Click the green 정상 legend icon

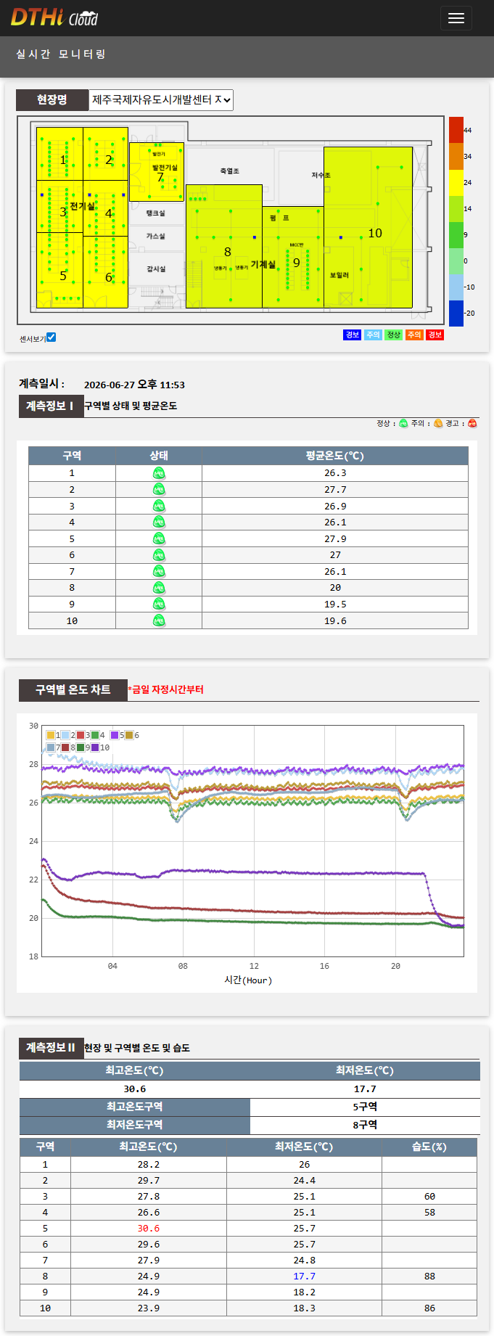403,424
